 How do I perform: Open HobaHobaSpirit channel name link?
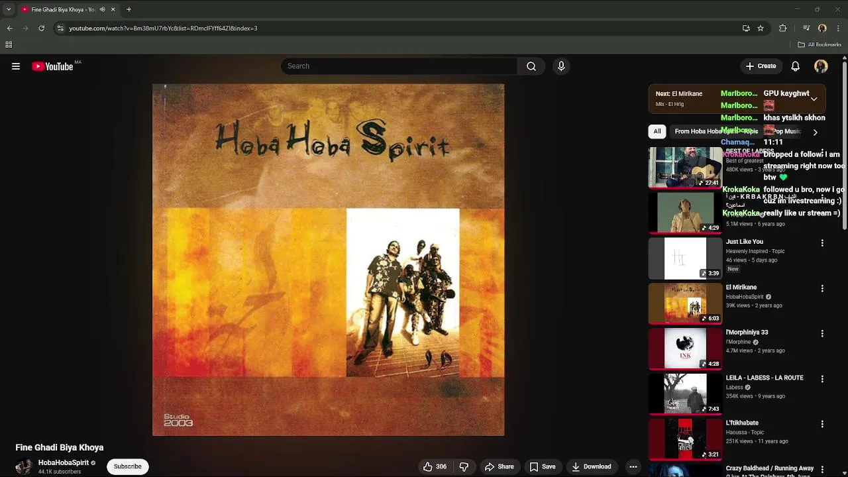tap(63, 462)
